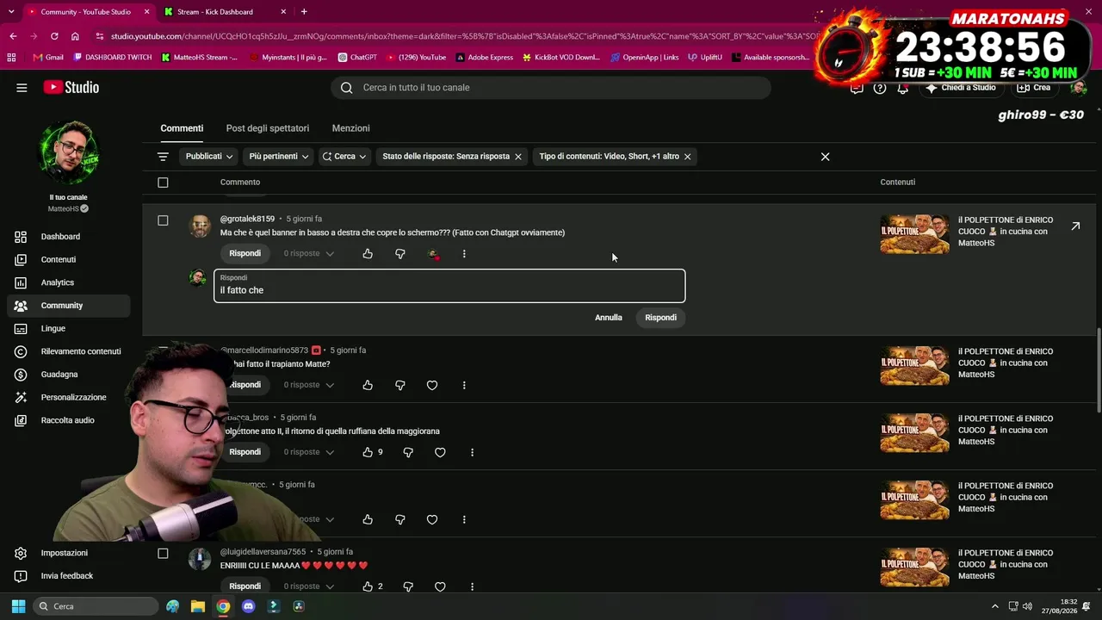Switch to the Menzioni tab

pyautogui.click(x=351, y=128)
